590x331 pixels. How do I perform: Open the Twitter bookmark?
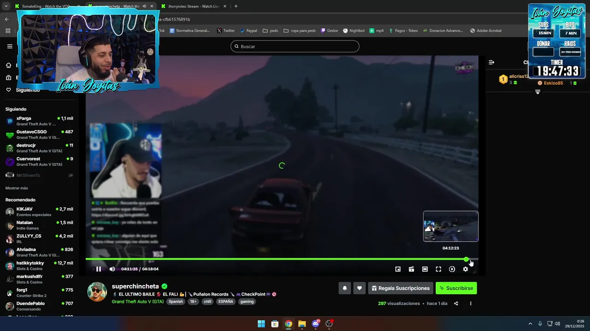pos(226,31)
